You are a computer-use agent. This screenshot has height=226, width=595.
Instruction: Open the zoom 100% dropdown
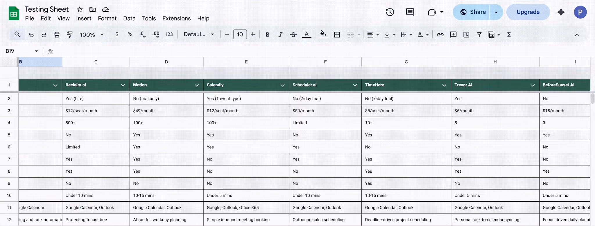(92, 35)
